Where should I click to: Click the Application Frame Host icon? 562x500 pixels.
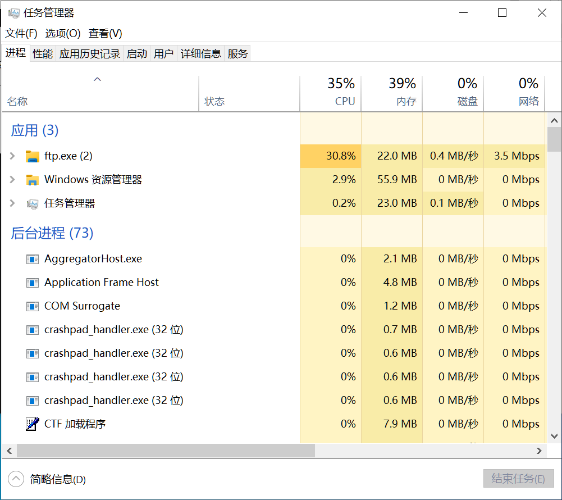point(33,283)
